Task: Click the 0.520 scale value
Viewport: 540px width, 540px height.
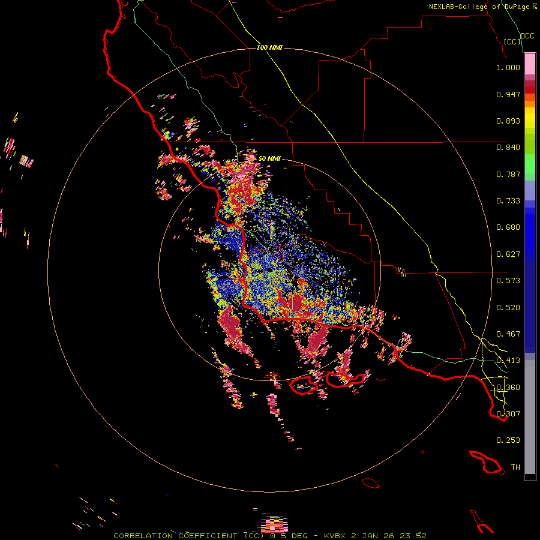Action: tap(508, 308)
